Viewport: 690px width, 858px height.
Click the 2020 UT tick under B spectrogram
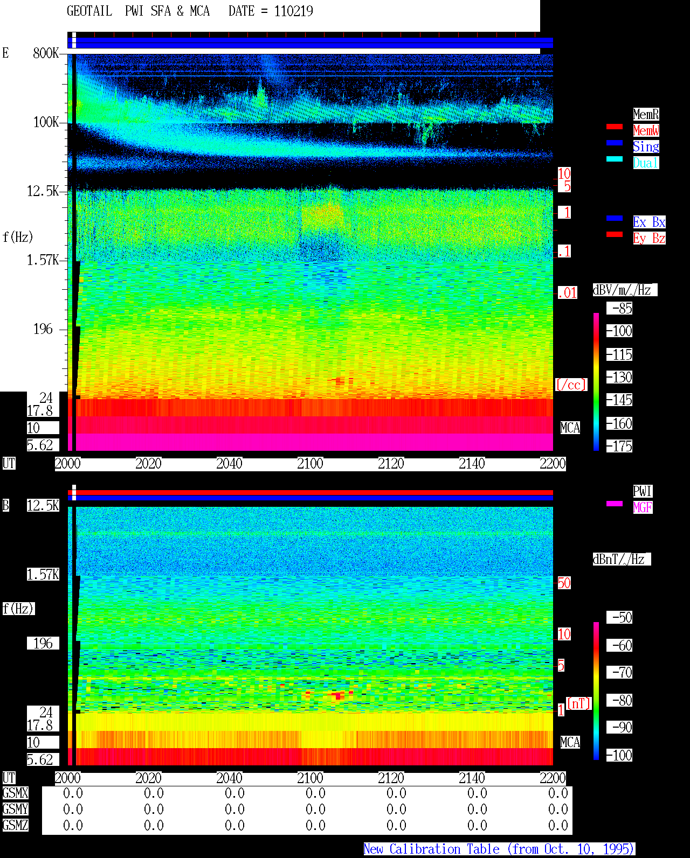pyautogui.click(x=149, y=778)
